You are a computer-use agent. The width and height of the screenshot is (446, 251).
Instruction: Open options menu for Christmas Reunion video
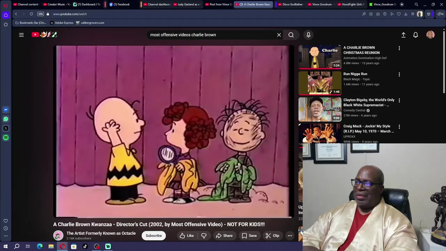tap(399, 48)
